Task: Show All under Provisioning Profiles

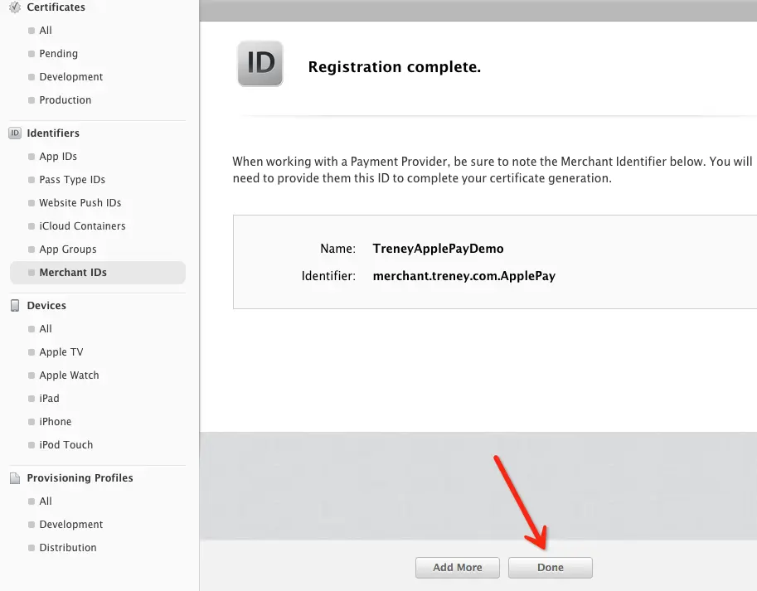Action: [46, 501]
